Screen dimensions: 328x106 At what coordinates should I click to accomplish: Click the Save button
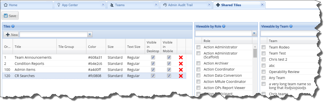click(x=10, y=16)
